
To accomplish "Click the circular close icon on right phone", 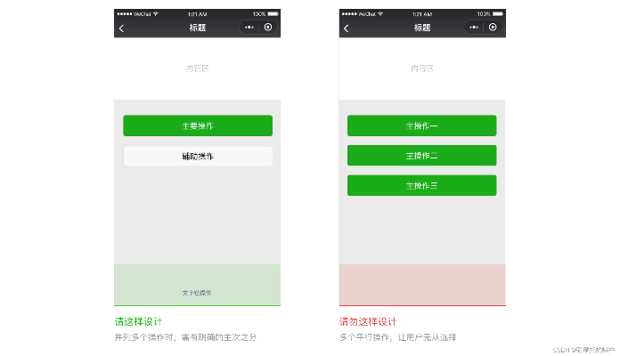I will point(492,28).
